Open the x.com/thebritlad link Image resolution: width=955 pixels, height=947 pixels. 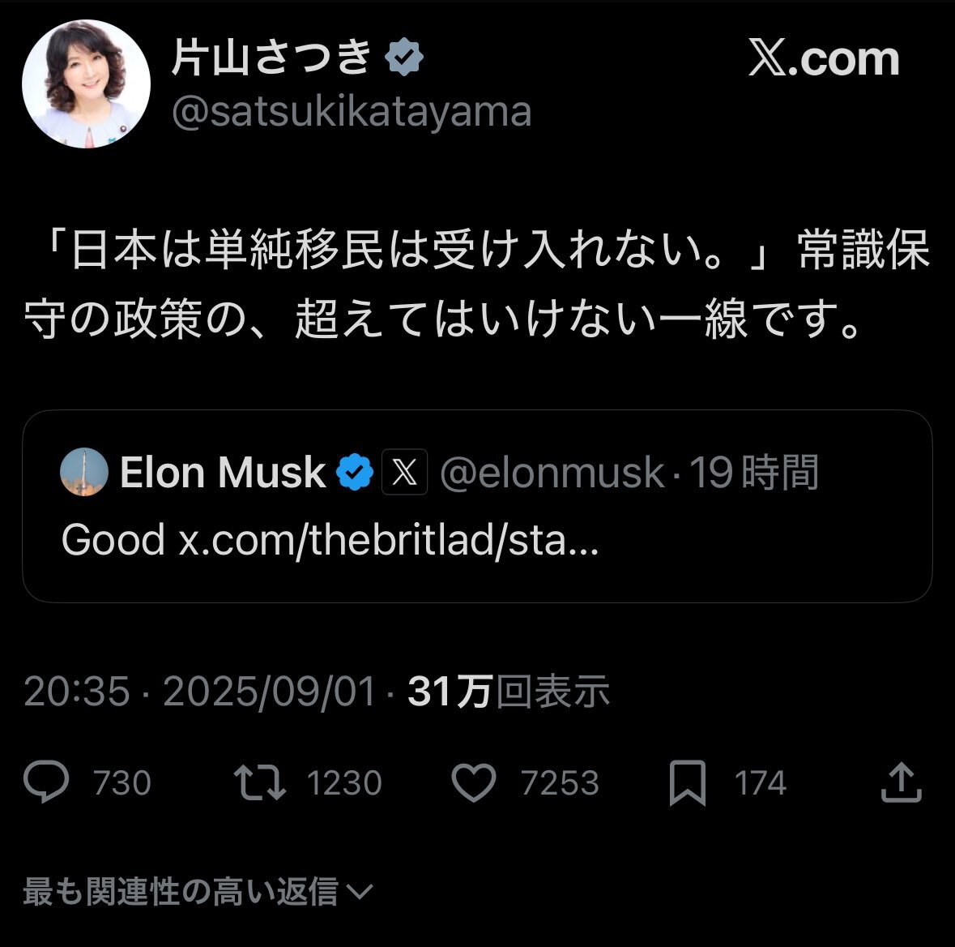tap(389, 539)
